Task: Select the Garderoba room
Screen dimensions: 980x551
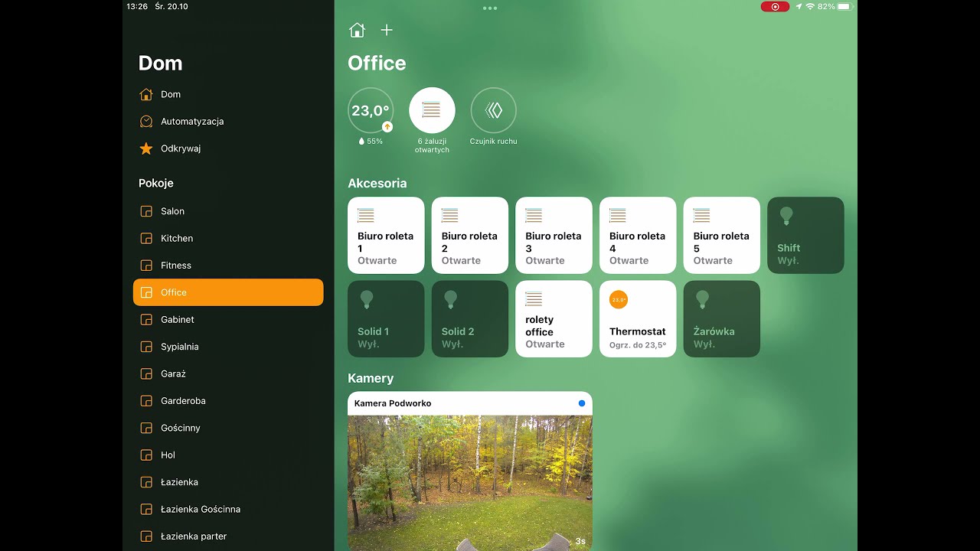Action: click(x=228, y=401)
